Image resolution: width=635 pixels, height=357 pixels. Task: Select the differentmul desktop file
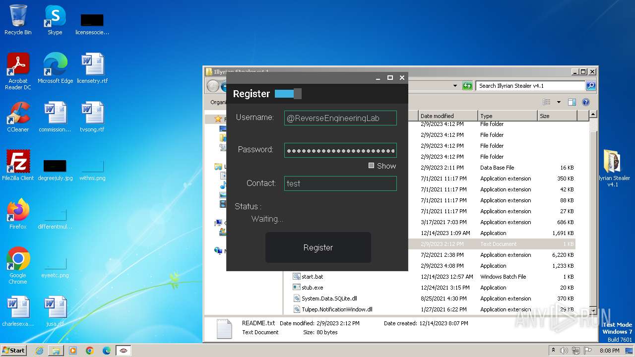55,217
